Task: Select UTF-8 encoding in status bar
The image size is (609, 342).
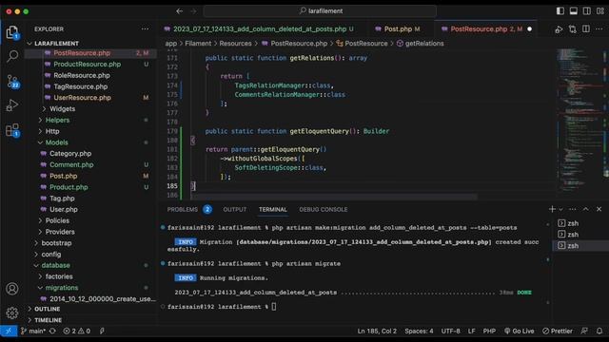Action: tap(450, 332)
